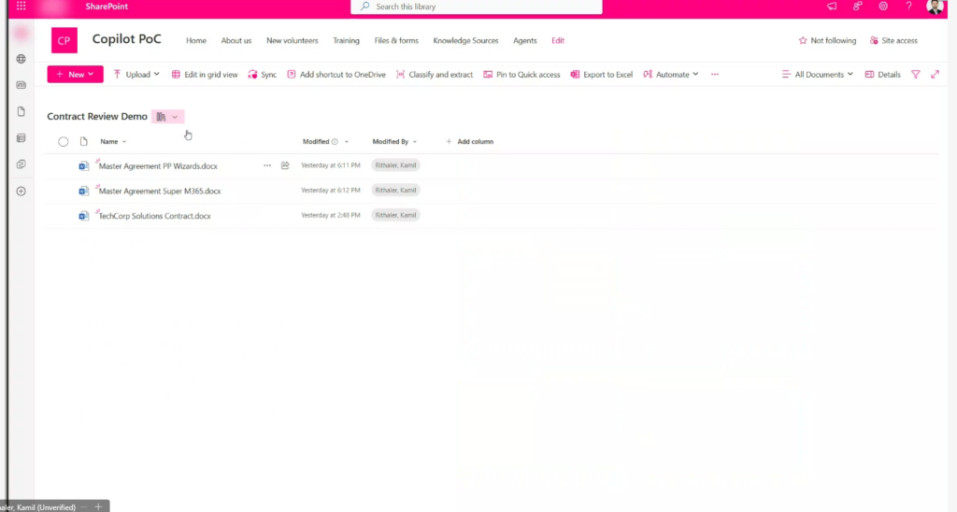Open the settings gear icon
The width and height of the screenshot is (957, 512).
883,7
